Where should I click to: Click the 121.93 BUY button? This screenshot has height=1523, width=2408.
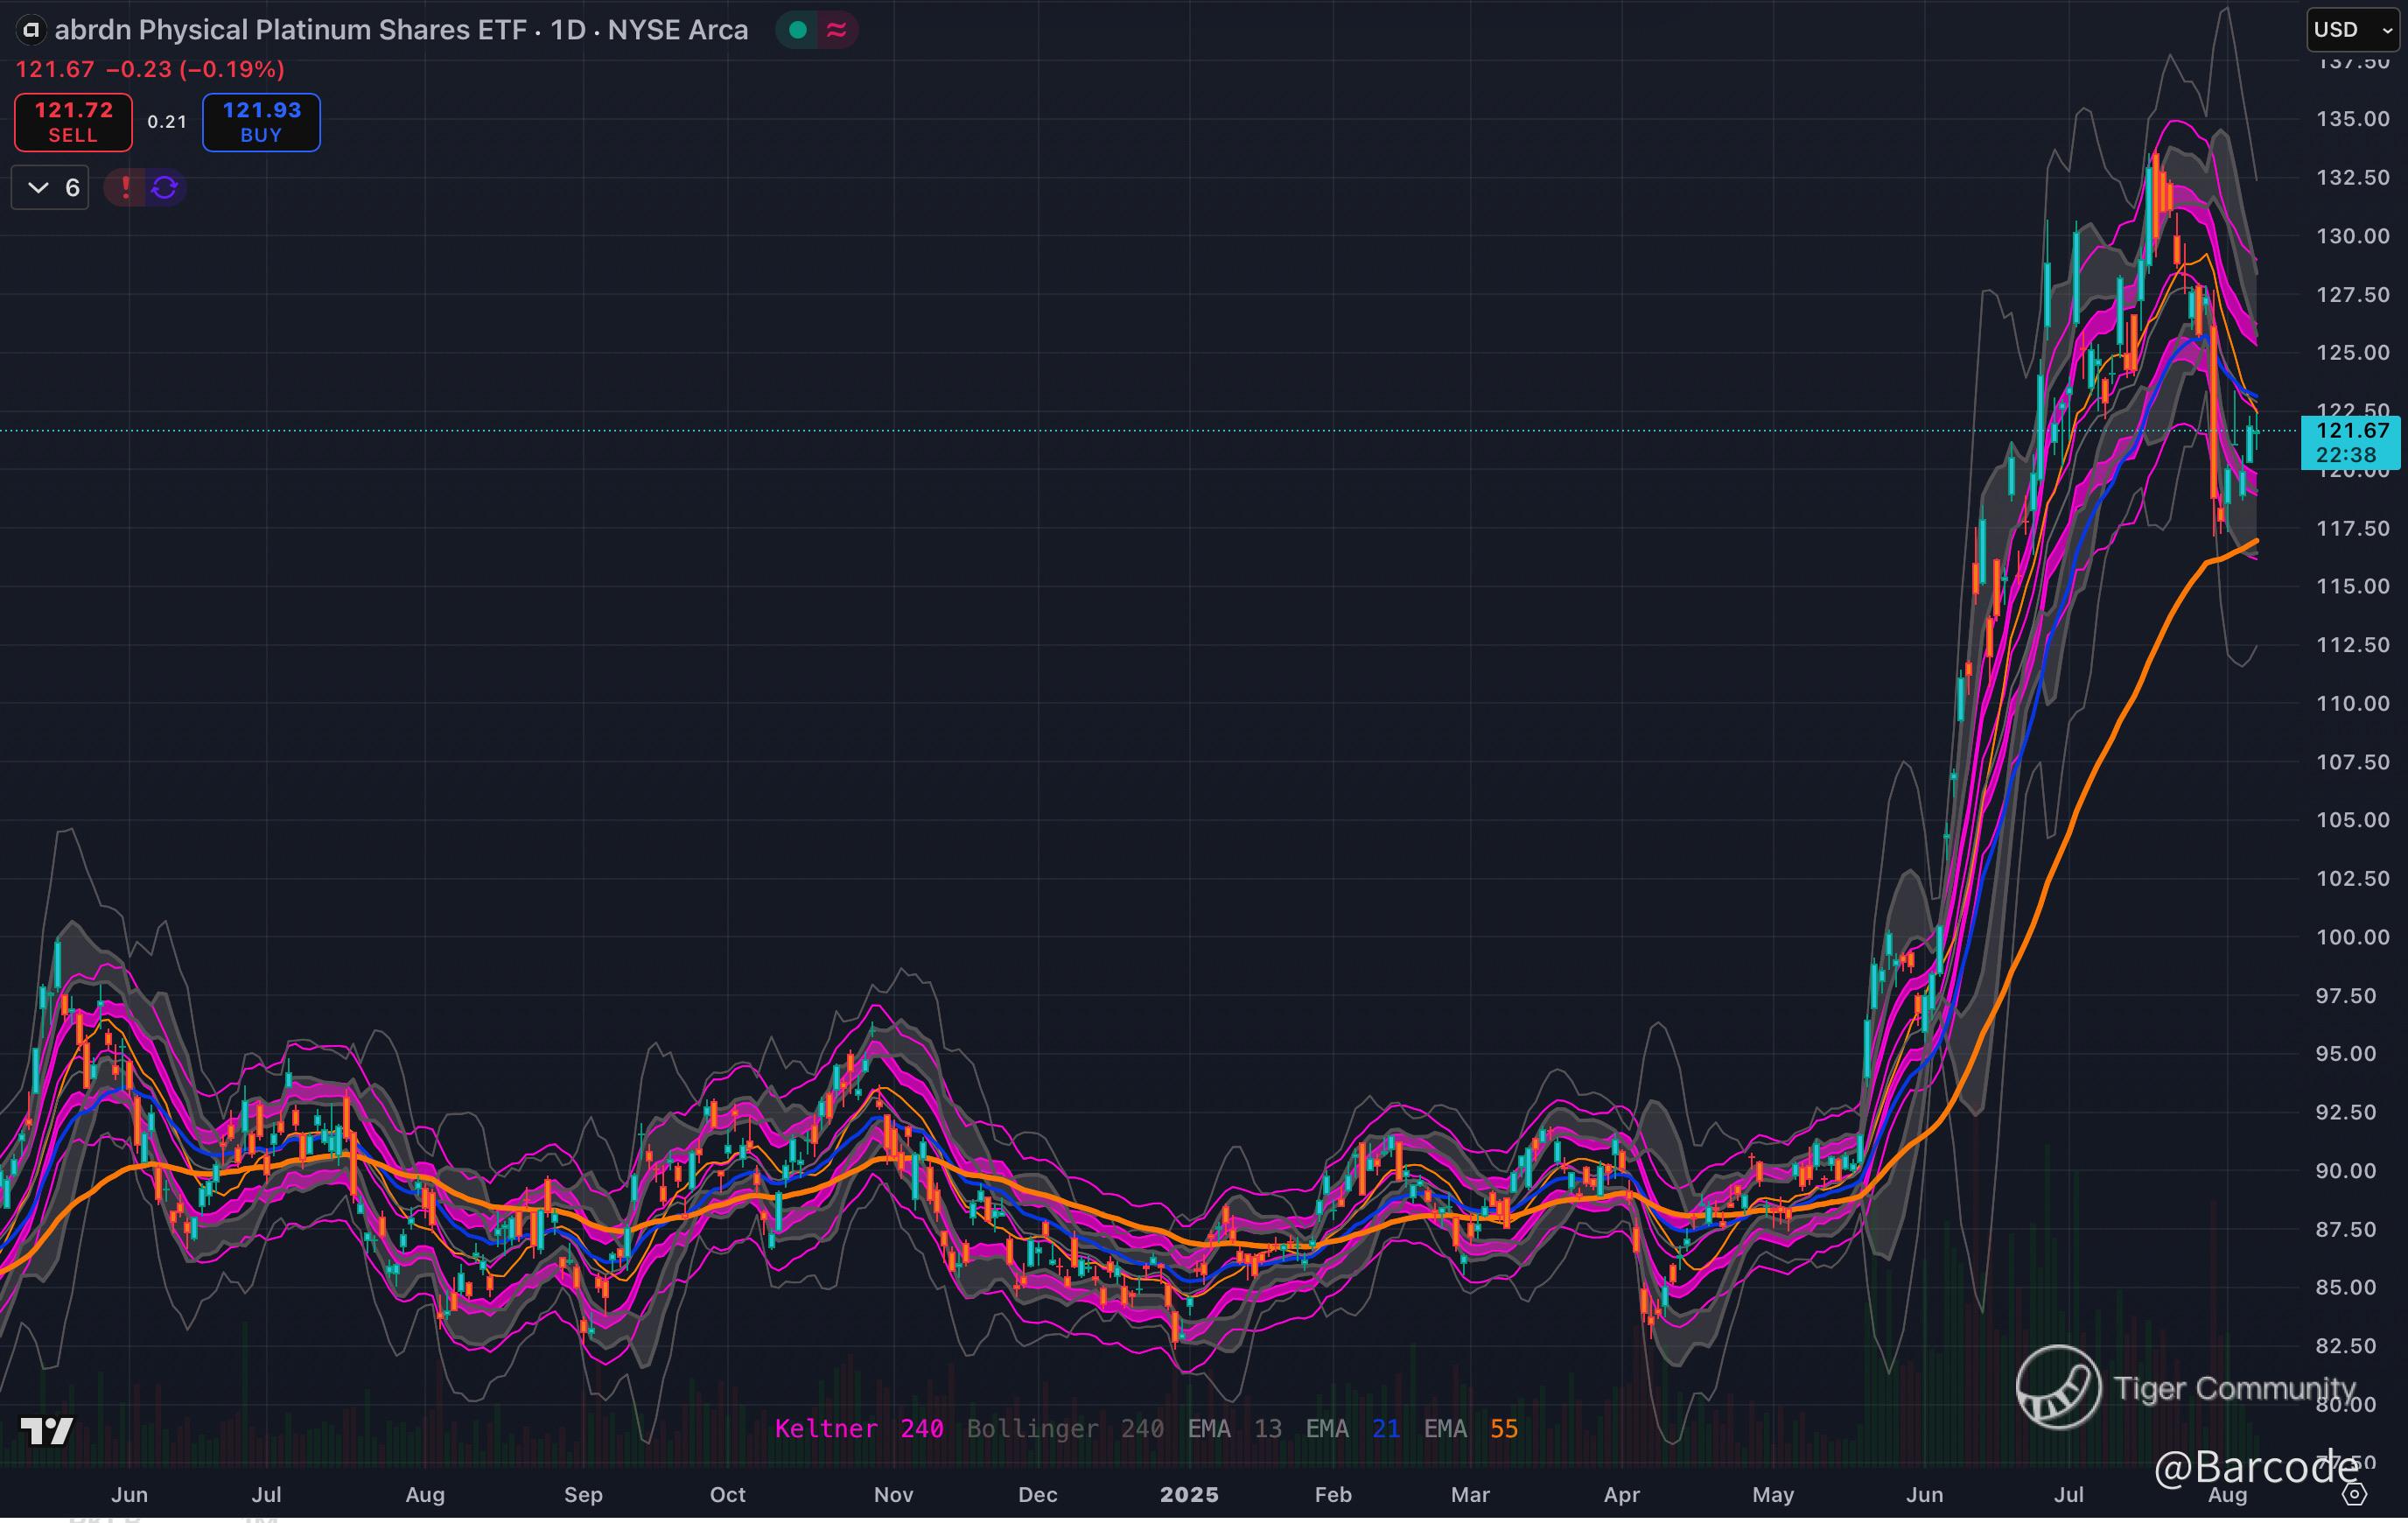tap(261, 122)
